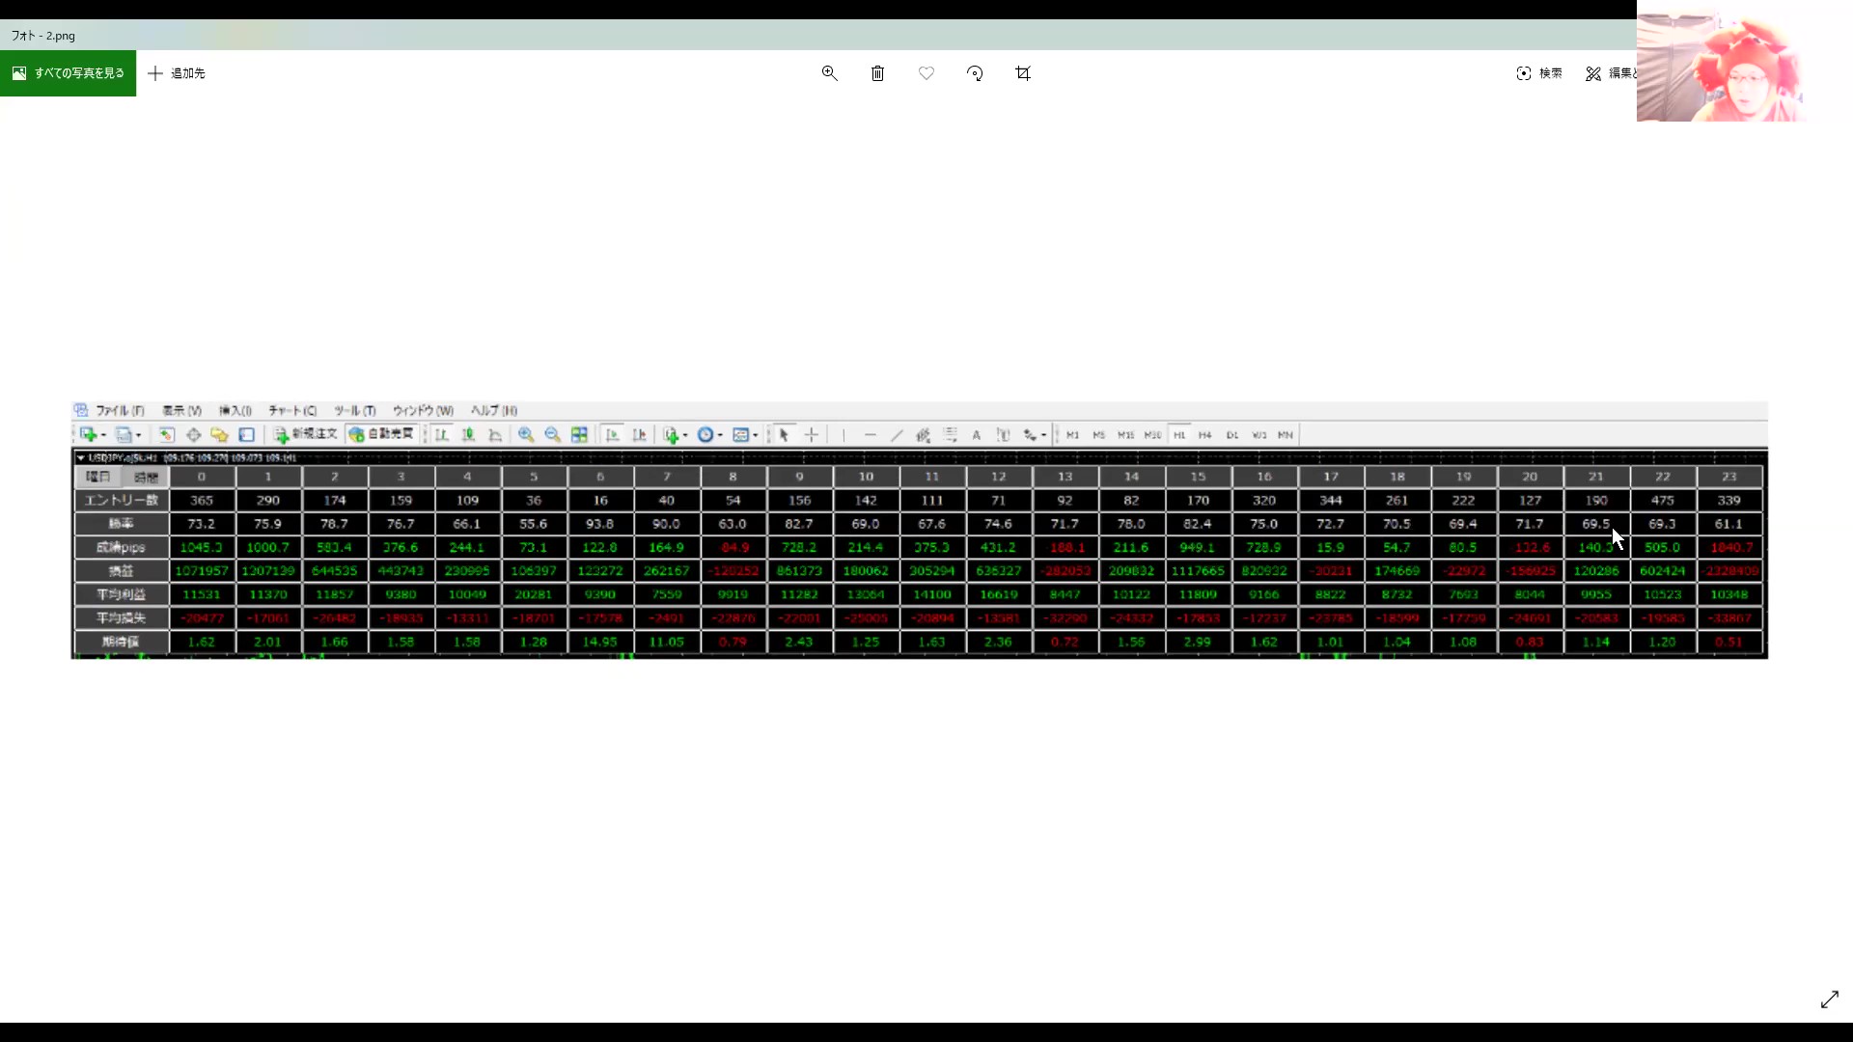Rotate the image with rotate icon
The image size is (1853, 1042).
(975, 73)
